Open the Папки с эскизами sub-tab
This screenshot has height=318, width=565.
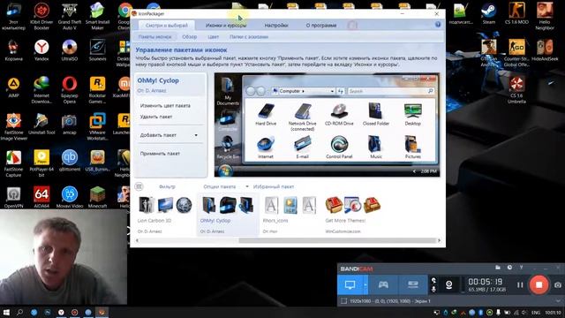(x=249, y=37)
